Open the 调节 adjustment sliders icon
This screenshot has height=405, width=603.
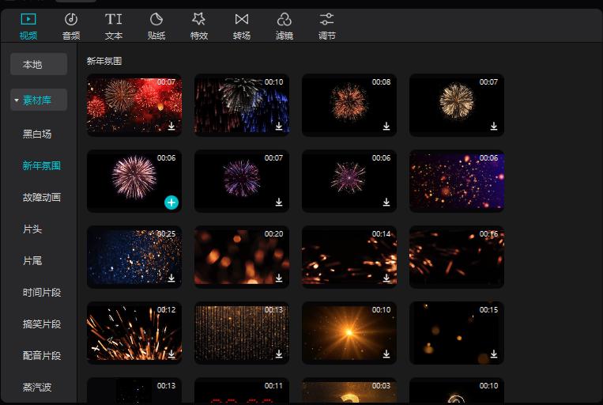[326, 19]
